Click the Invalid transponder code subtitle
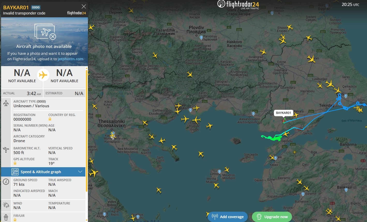This screenshot has width=367, height=222. (x=24, y=13)
